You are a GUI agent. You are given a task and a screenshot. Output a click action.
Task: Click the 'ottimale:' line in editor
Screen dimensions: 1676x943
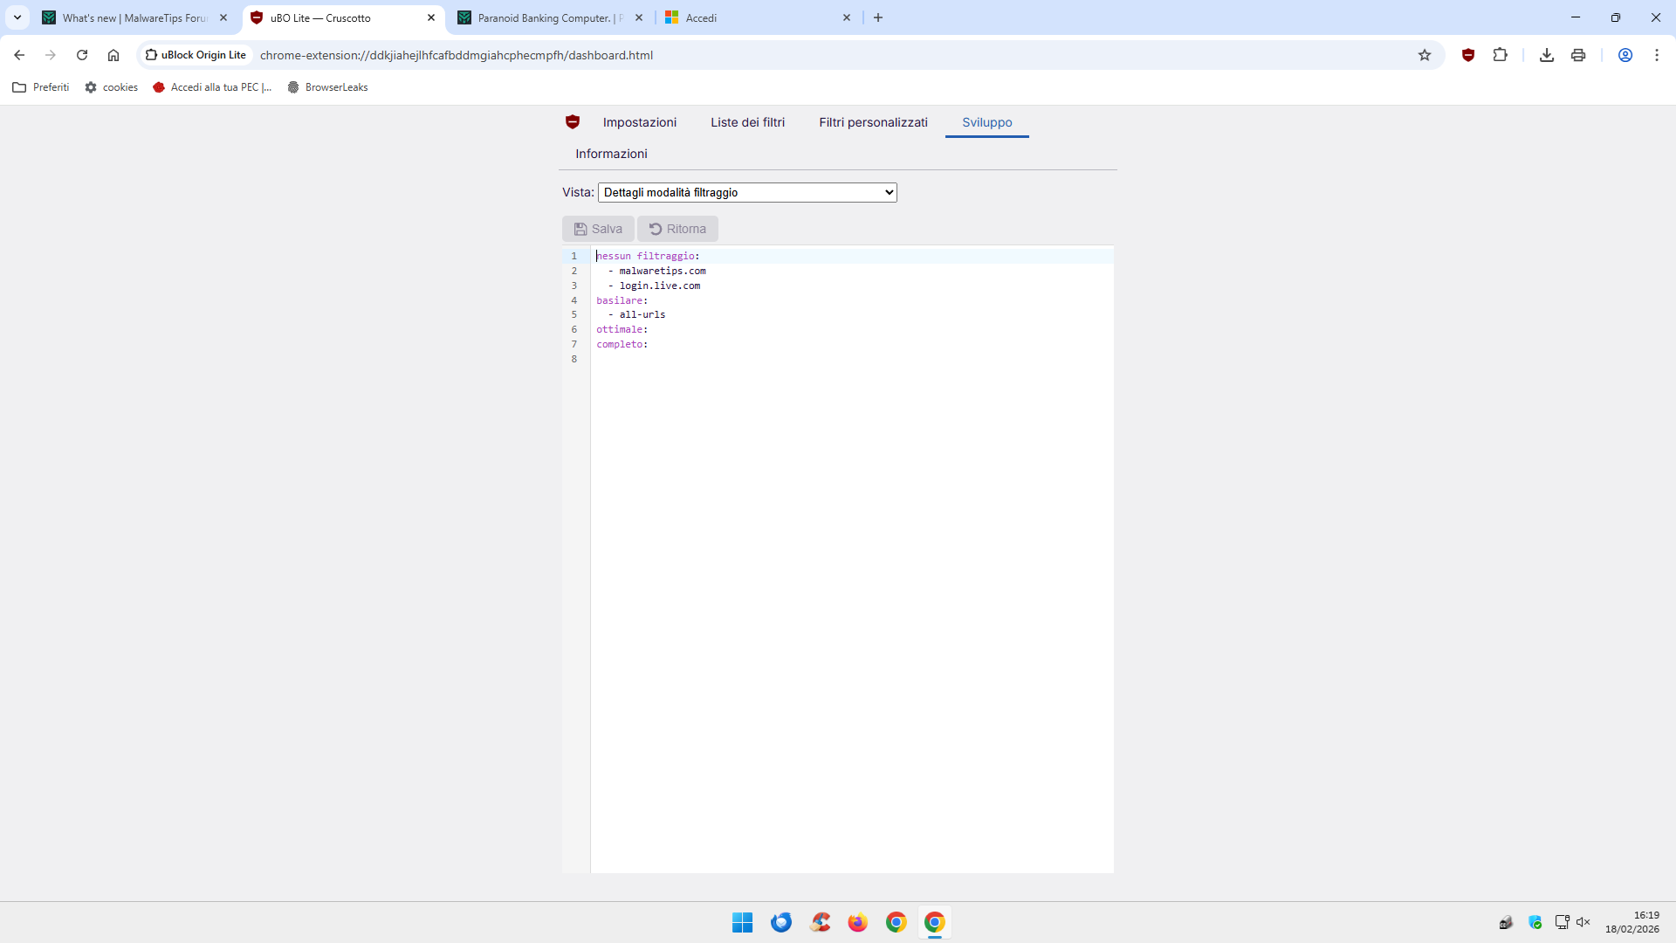(x=622, y=329)
